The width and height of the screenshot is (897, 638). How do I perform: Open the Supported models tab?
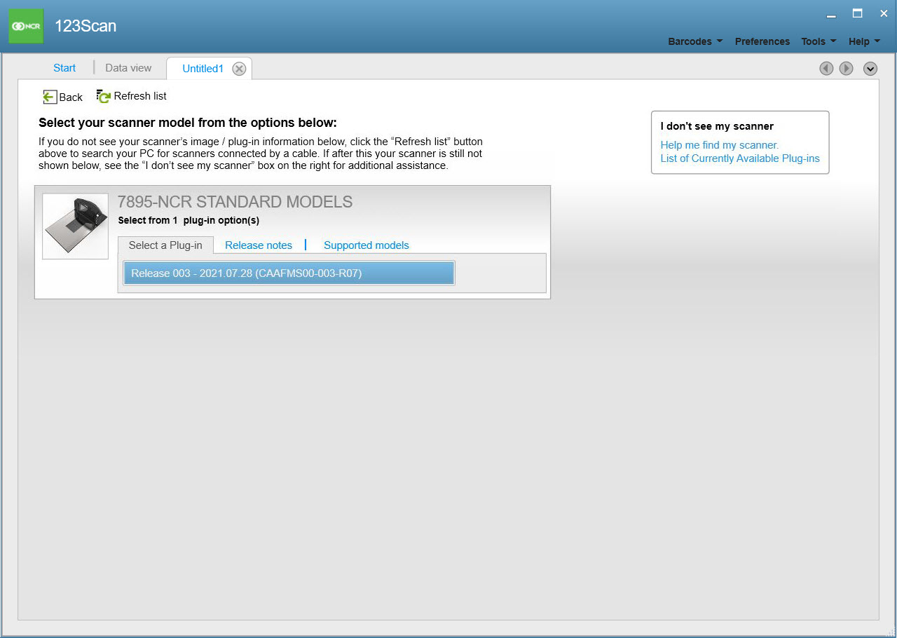367,245
